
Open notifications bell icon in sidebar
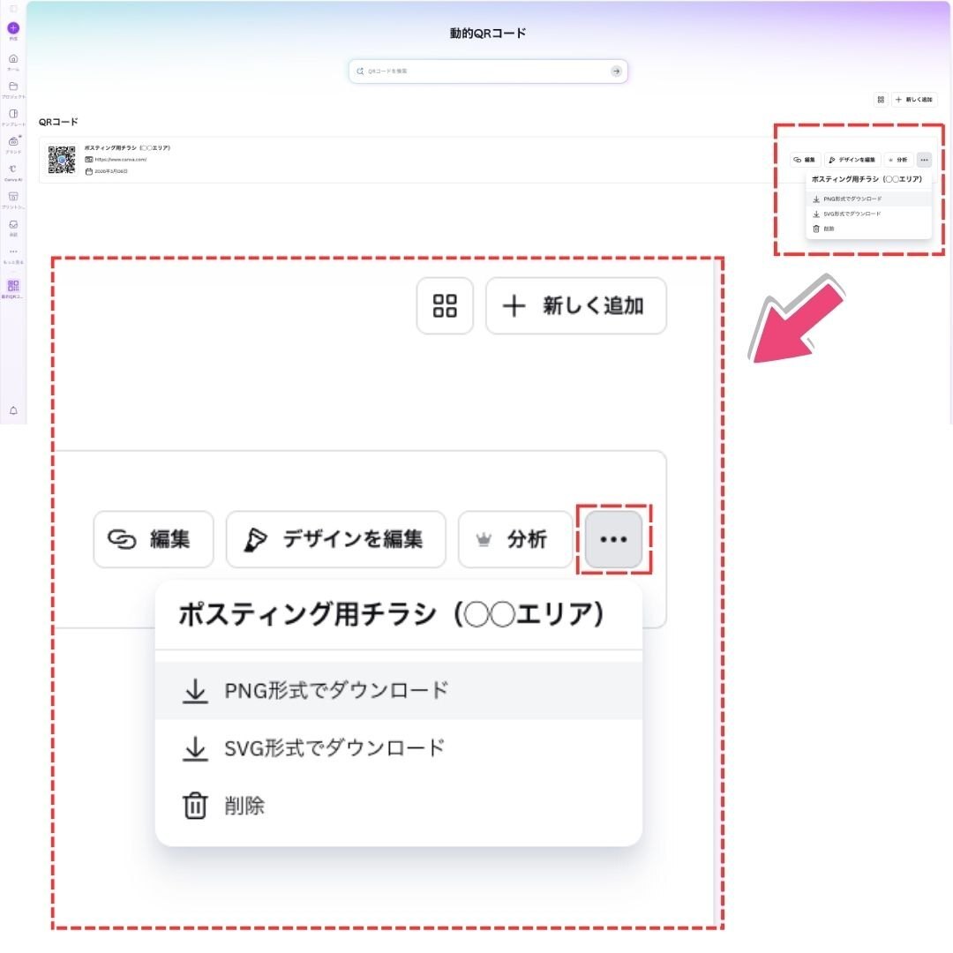pos(13,411)
